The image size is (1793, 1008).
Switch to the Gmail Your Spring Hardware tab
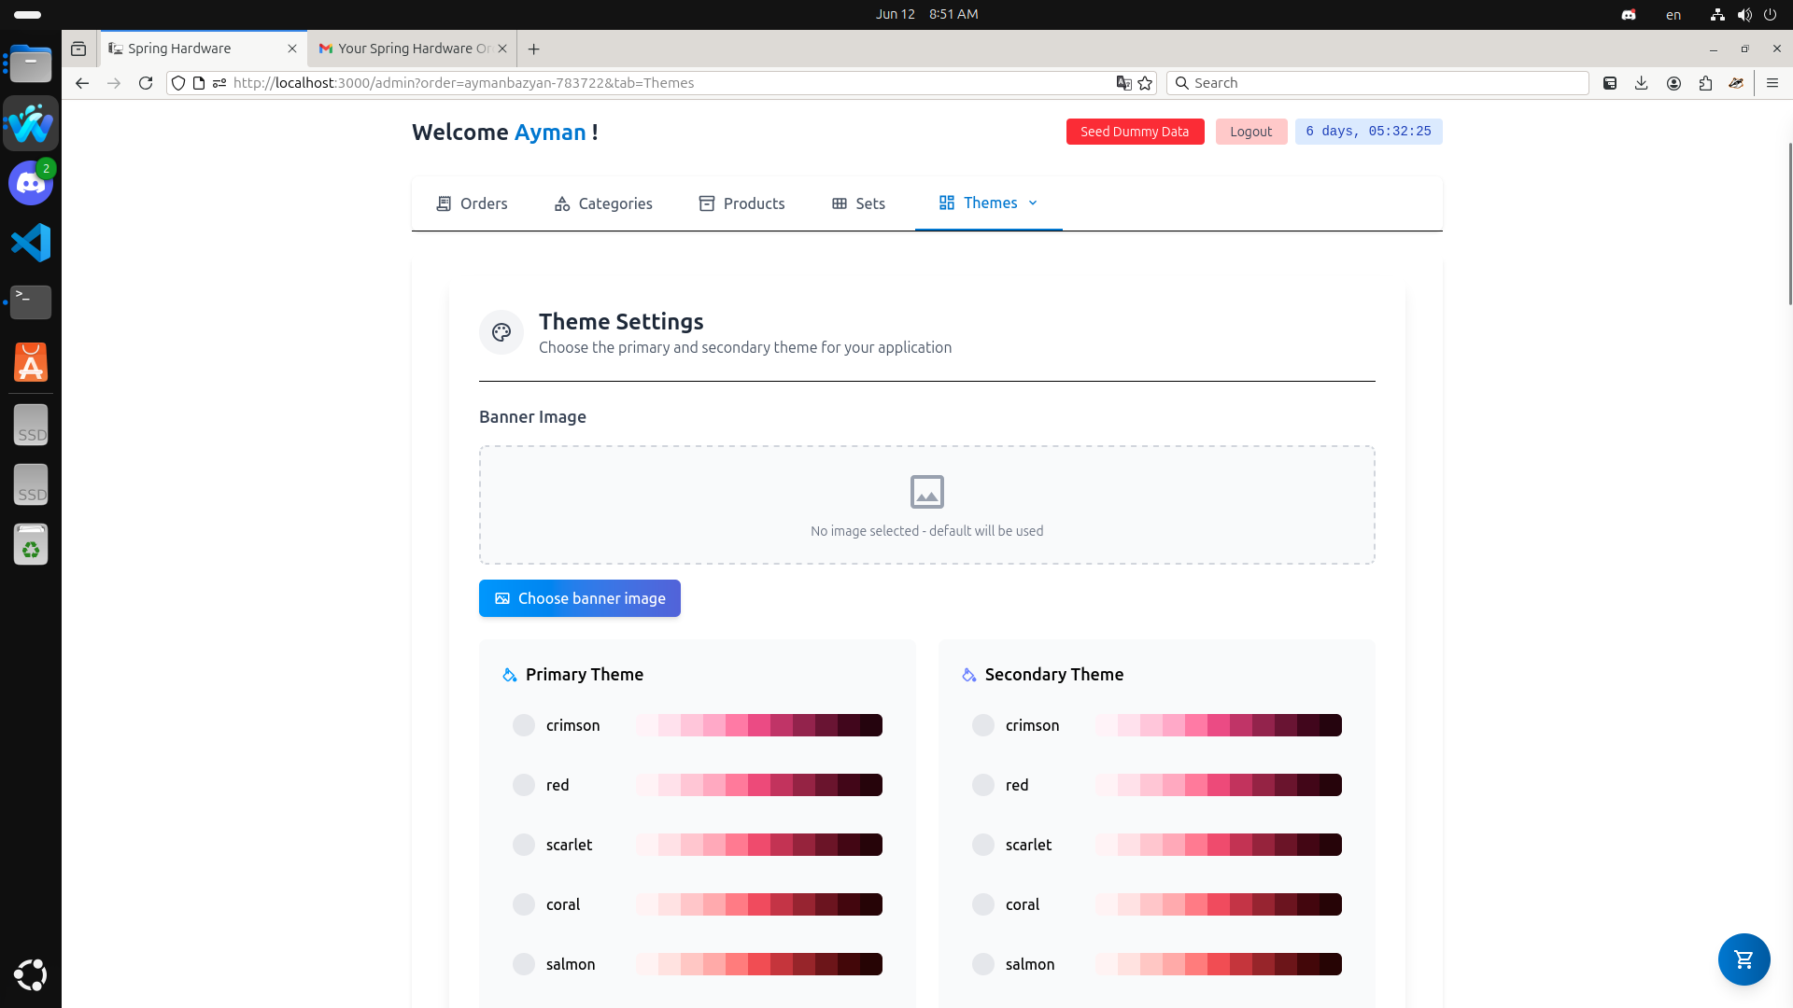[411, 49]
